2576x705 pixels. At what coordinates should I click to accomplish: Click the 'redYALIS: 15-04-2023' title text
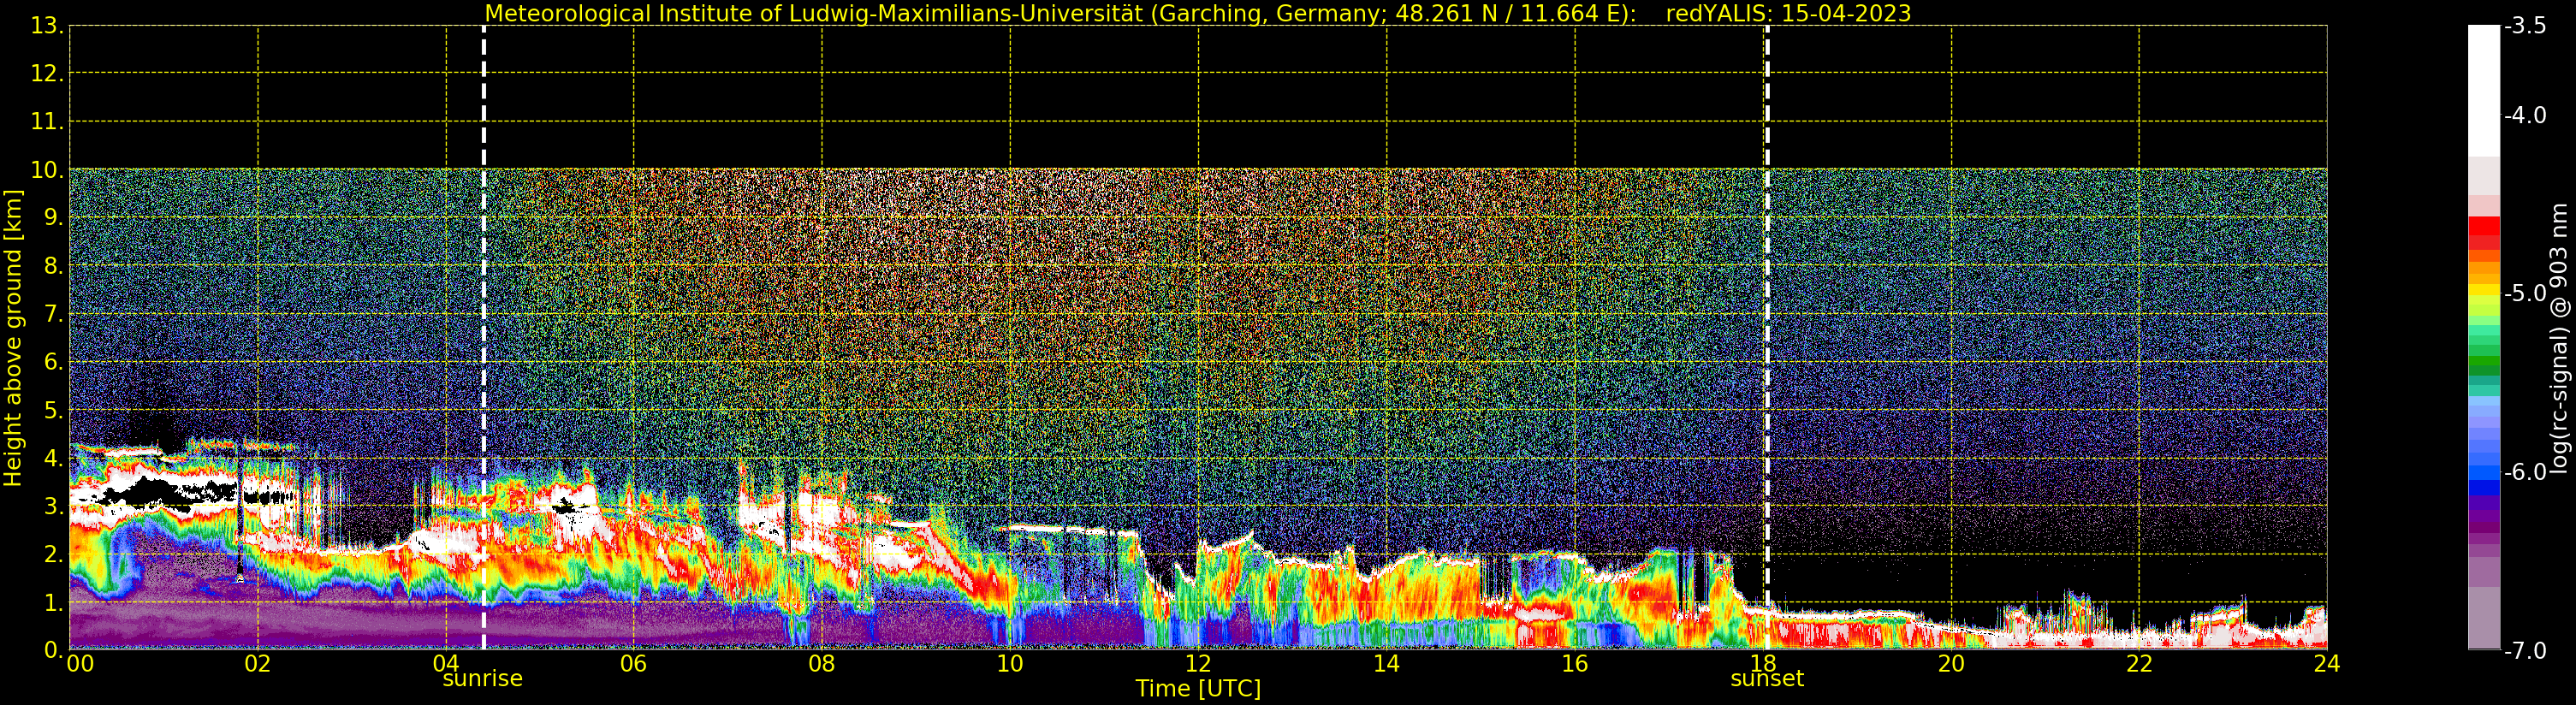pos(1788,13)
